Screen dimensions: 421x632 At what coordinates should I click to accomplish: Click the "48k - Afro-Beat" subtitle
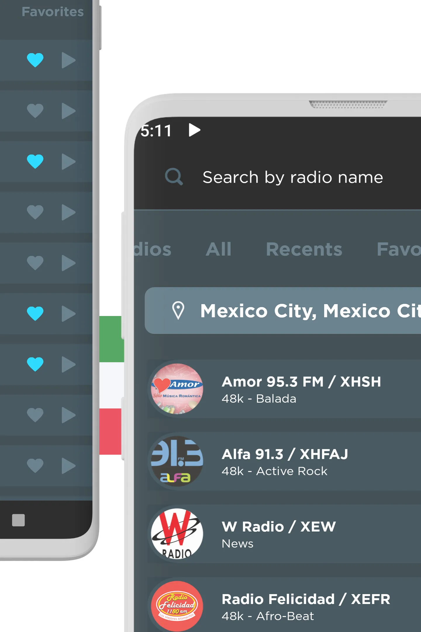(x=268, y=616)
